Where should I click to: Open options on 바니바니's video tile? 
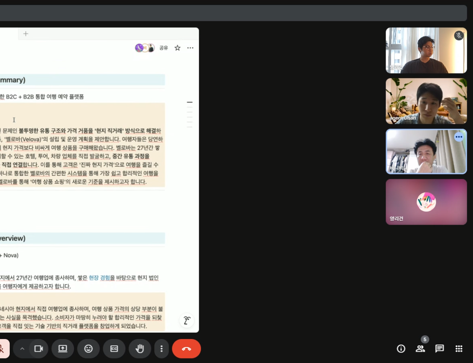[x=459, y=137]
